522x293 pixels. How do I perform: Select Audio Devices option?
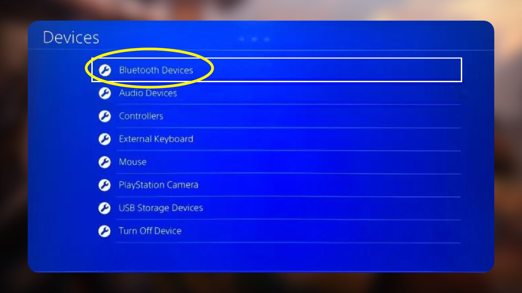(x=148, y=93)
